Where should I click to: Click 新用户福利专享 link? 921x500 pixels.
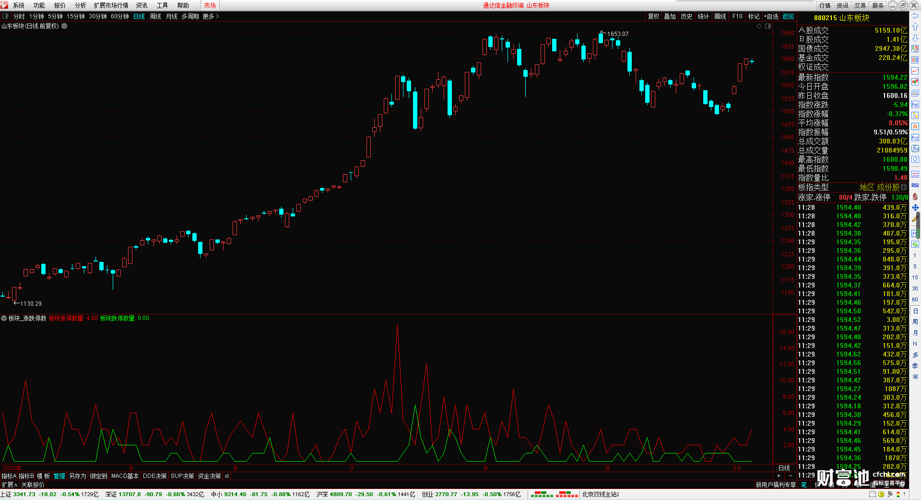click(776, 485)
